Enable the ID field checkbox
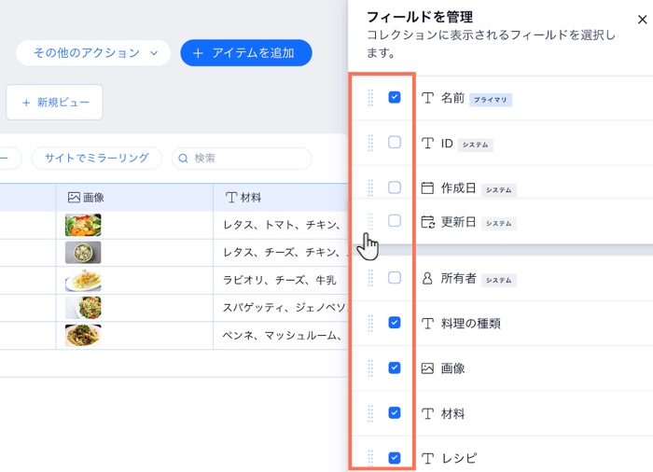Viewport: 653px width, 472px height. click(395, 143)
